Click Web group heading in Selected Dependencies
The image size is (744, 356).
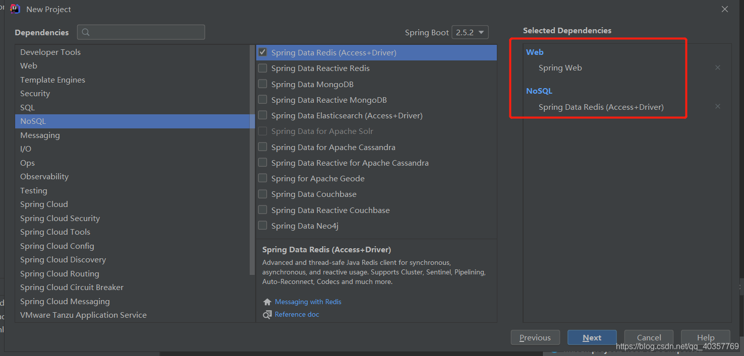(x=535, y=52)
